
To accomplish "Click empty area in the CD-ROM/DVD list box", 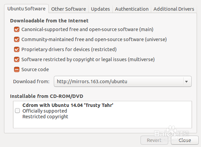I will click(x=134, y=122).
